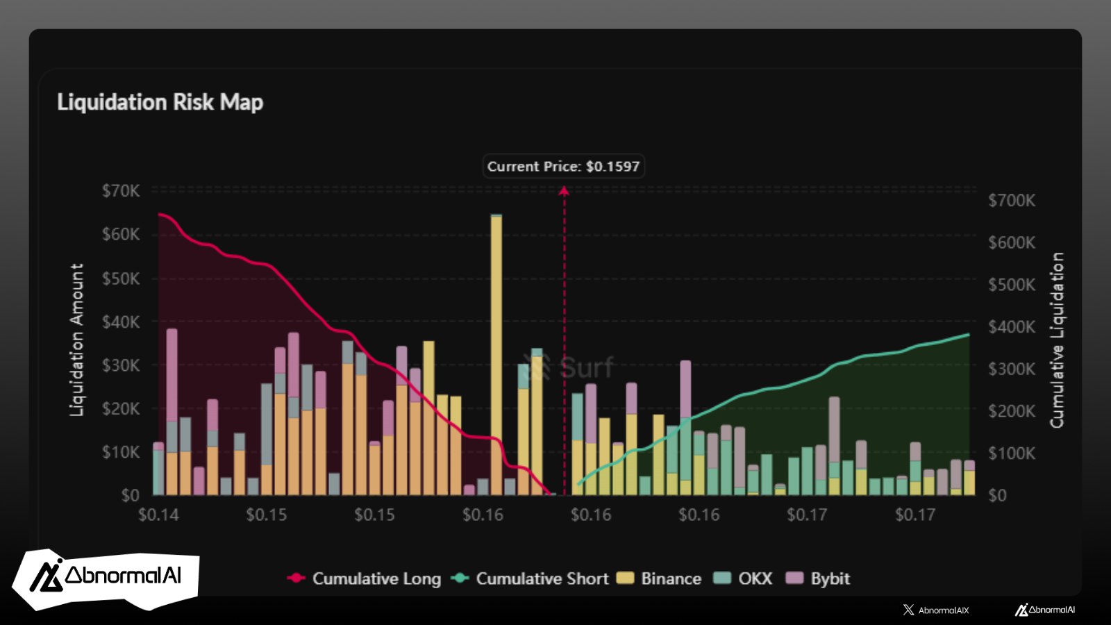Click the $60K left axis label
This screenshot has height=625, width=1111.
(x=121, y=235)
